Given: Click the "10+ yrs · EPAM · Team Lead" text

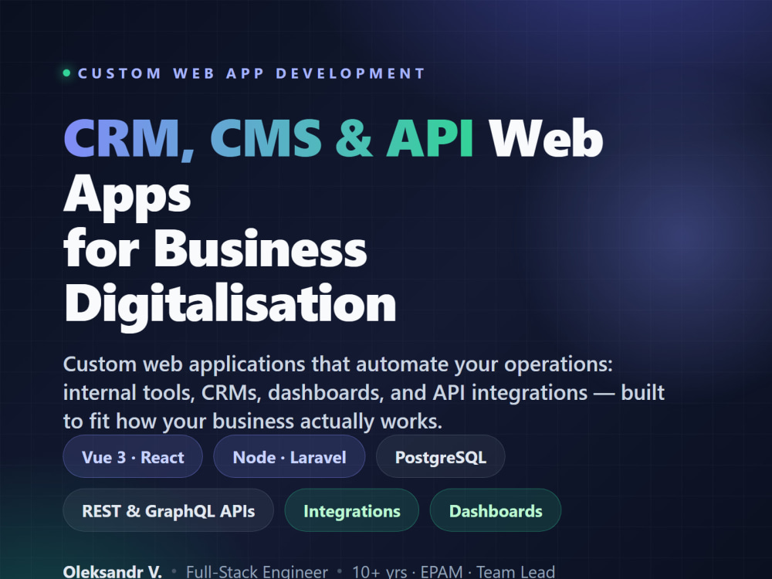Looking at the screenshot, I should click(x=453, y=571).
